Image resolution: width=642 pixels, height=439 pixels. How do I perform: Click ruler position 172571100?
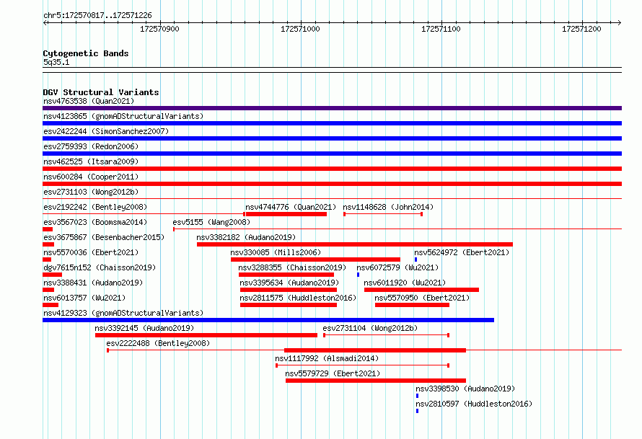(441, 29)
